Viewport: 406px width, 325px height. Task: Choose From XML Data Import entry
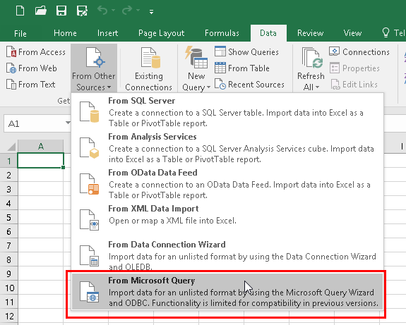pos(227,219)
